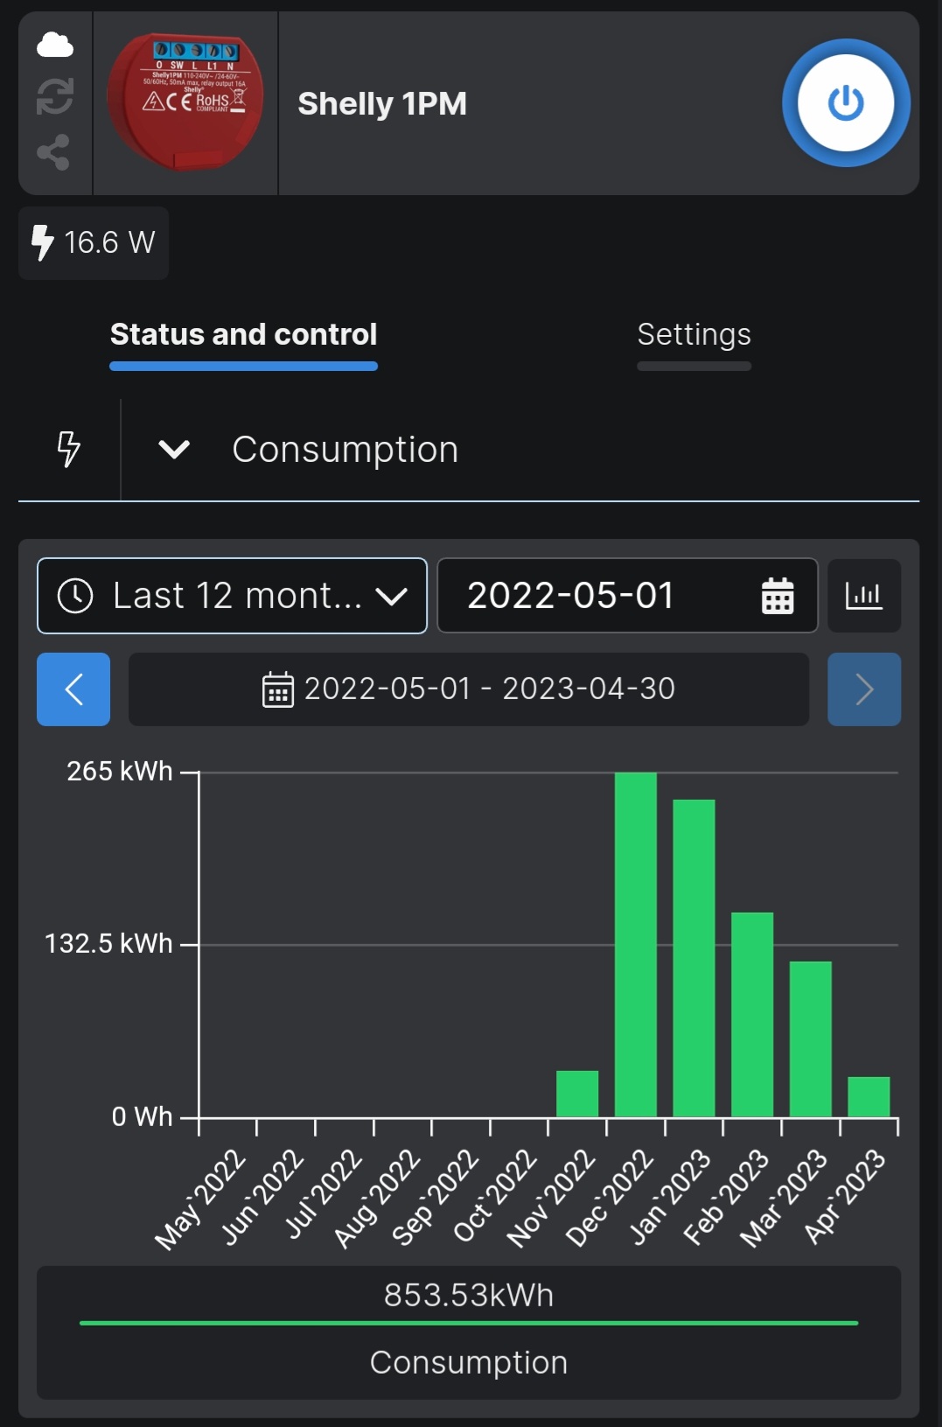942x1427 pixels.
Task: Click the 16.6 W power reading badge
Action: 94,243
